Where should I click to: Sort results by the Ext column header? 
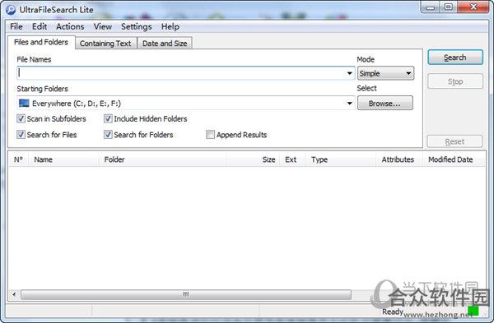click(x=292, y=159)
